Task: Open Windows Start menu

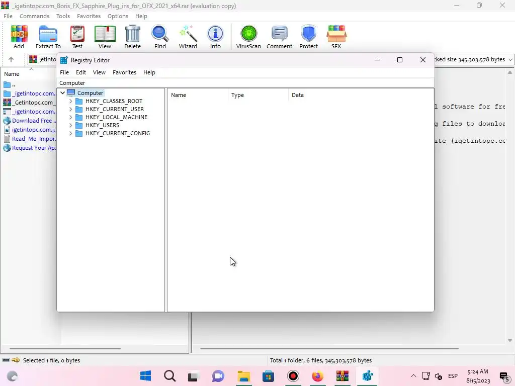Action: coord(145,376)
